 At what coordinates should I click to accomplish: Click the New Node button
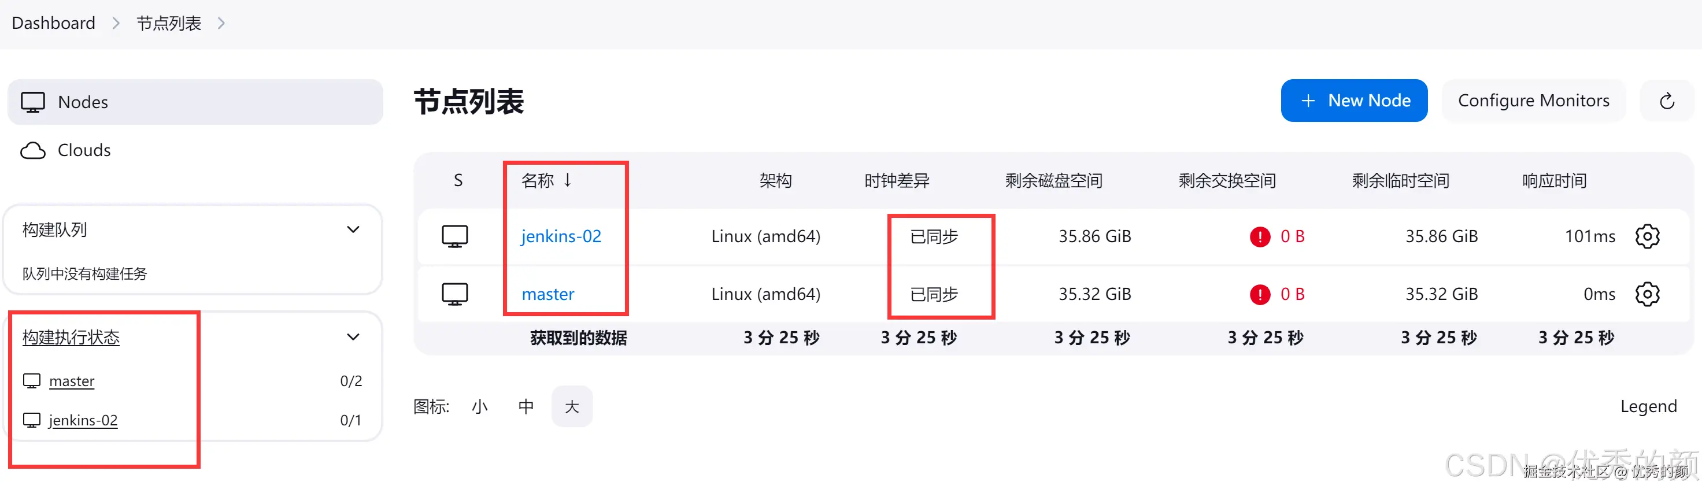coord(1354,101)
